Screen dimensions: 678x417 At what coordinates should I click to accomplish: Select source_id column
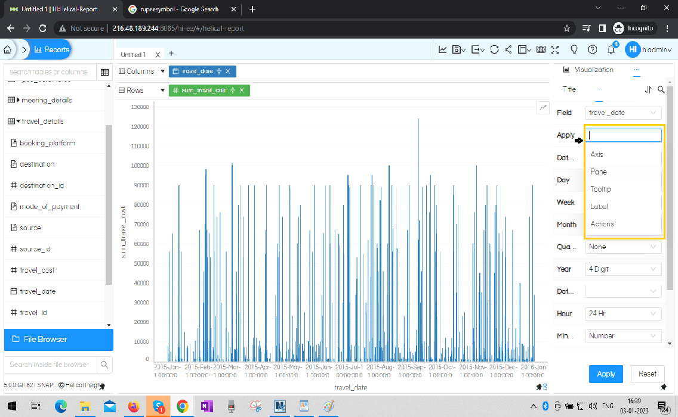[35, 249]
